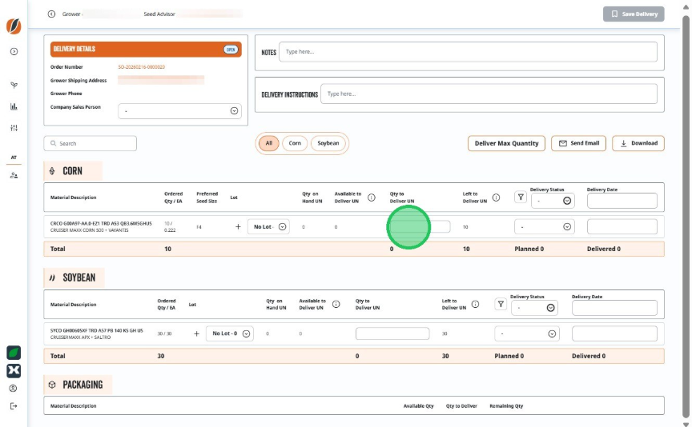Click info icon beside Available to Deliver UN in Corn
The height and width of the screenshot is (427, 692).
pos(372,198)
